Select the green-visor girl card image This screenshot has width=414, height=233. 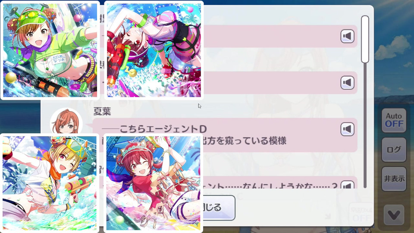[50, 50]
